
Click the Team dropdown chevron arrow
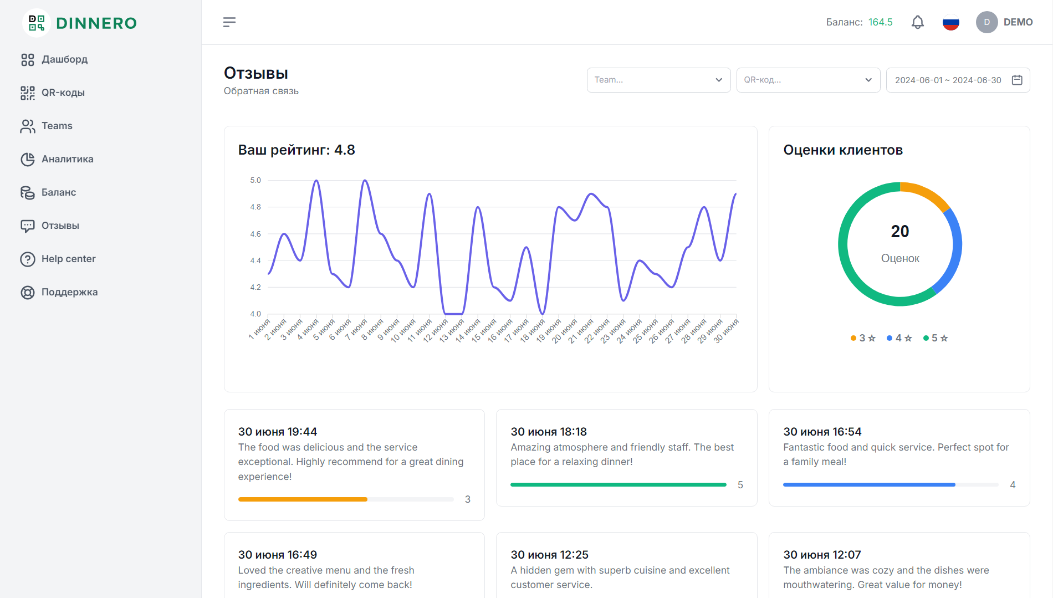(x=719, y=80)
